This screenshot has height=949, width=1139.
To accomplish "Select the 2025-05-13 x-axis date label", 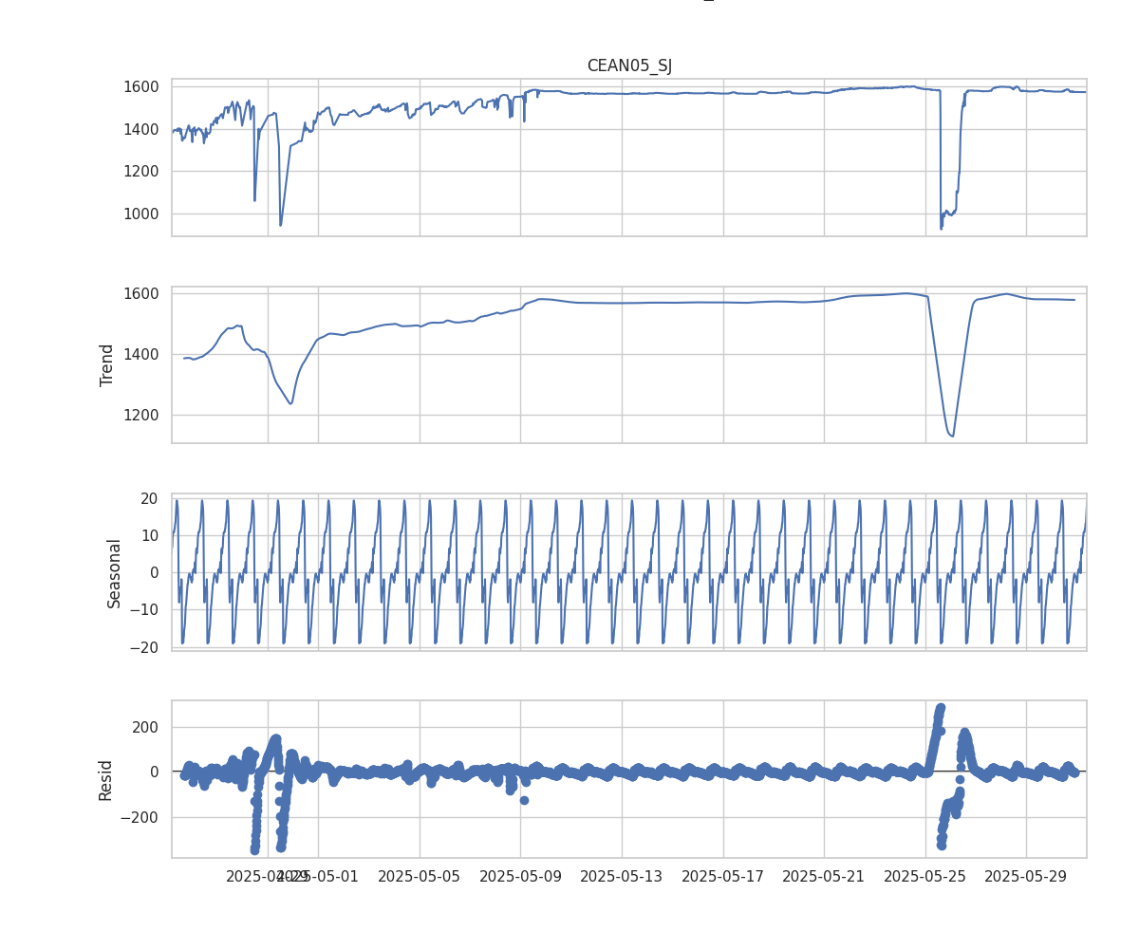I will click(x=622, y=876).
